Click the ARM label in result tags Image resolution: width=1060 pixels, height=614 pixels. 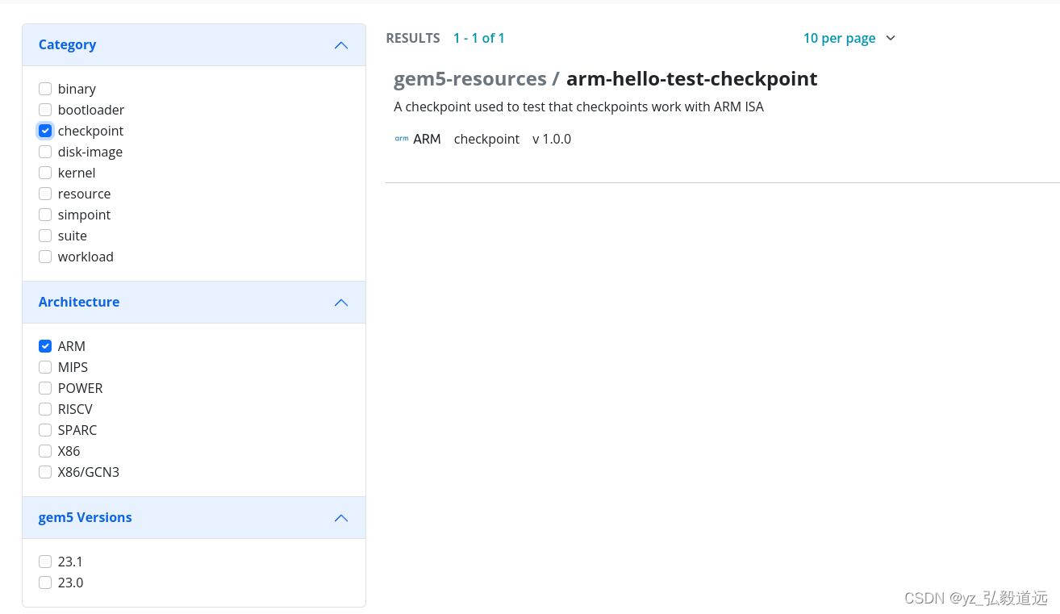coord(427,139)
